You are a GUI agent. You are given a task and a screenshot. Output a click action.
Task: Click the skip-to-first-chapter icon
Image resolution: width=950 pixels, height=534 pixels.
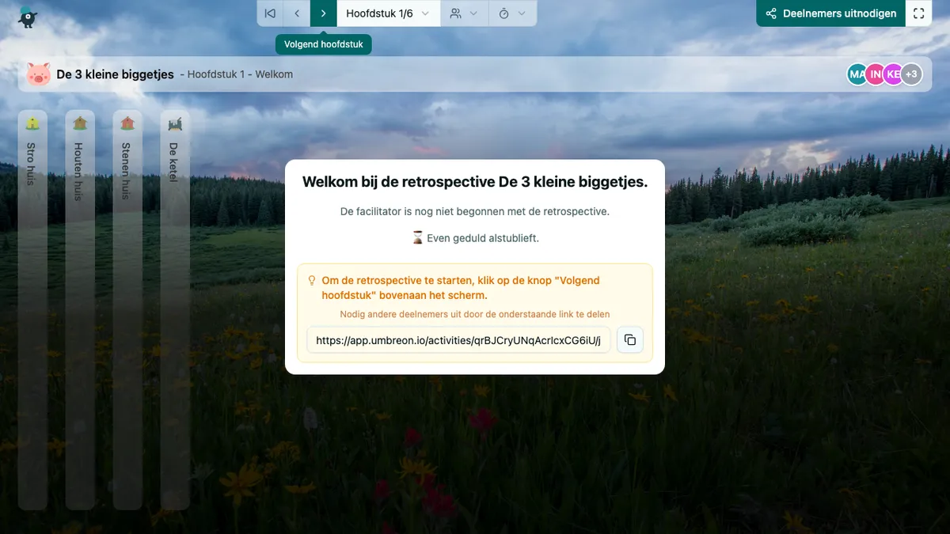(269, 13)
